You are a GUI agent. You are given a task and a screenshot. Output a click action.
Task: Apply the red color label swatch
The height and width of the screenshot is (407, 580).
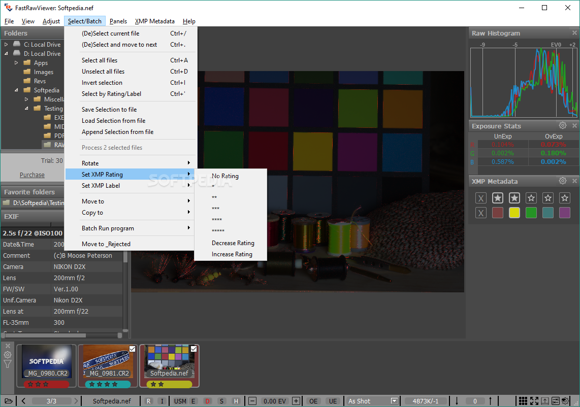click(x=498, y=213)
